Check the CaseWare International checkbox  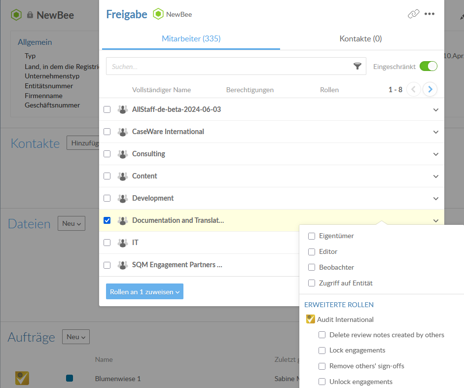[x=107, y=132]
